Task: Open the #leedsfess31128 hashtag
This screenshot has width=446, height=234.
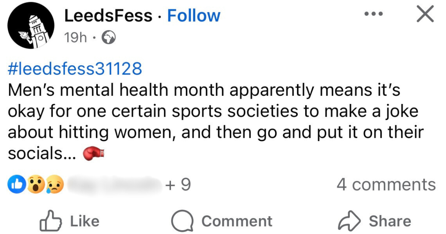Action: pyautogui.click(x=75, y=69)
